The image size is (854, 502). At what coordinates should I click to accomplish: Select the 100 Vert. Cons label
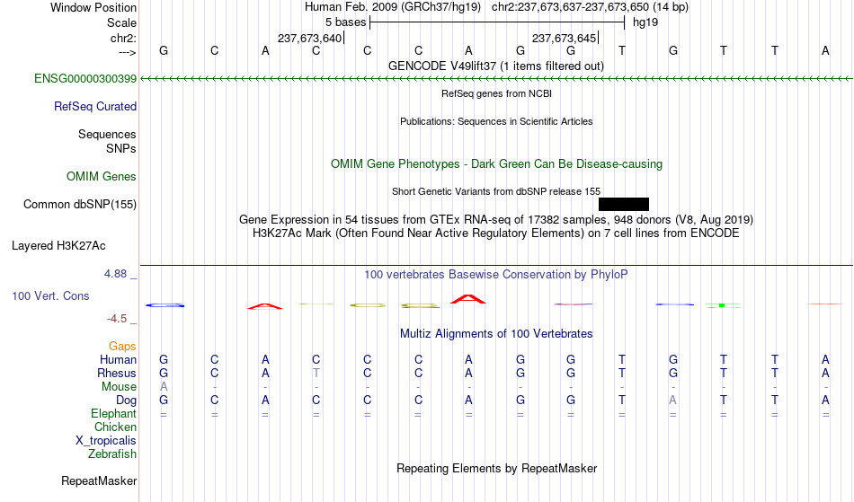click(50, 295)
